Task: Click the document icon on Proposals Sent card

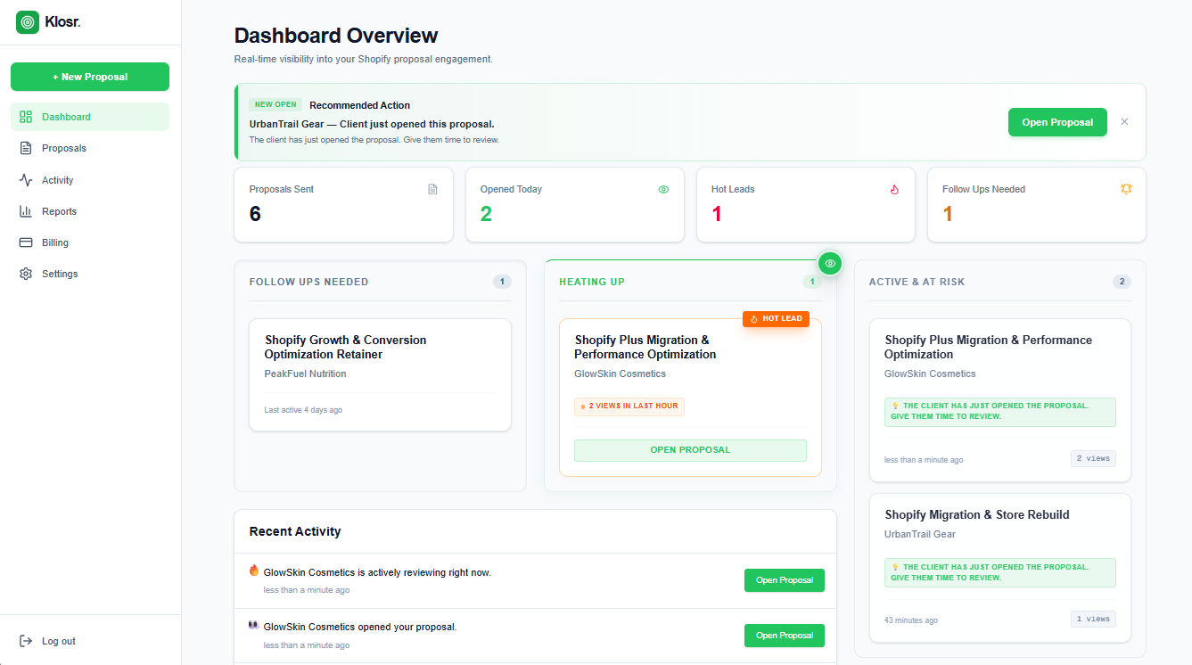Action: [432, 189]
